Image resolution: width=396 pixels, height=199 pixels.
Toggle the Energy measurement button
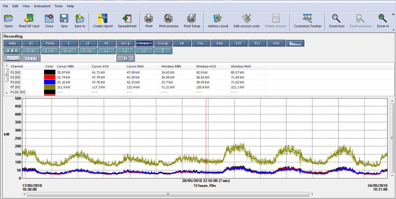click(x=163, y=43)
